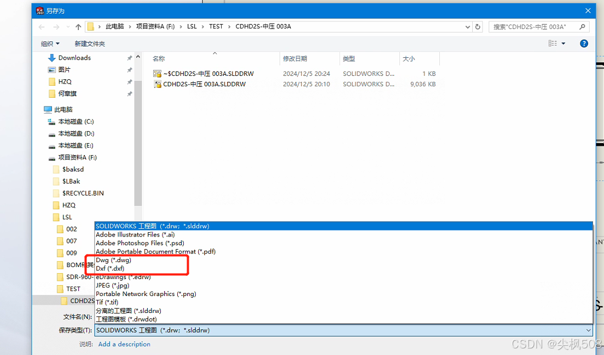Click the pin icon beside 图片
Image resolution: width=604 pixels, height=355 pixels.
point(130,70)
